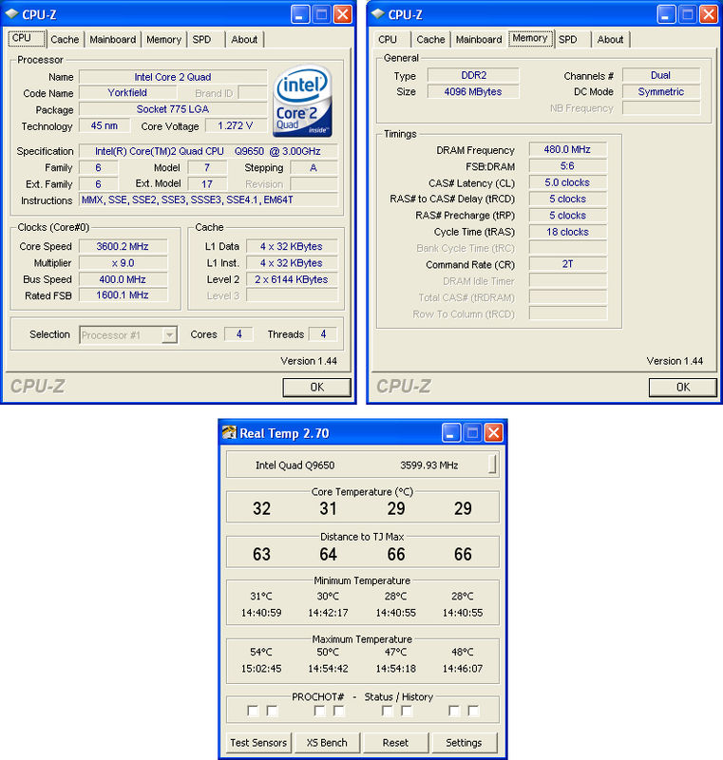Open SPD tab in the memory timings window
723x760 pixels.
pyautogui.click(x=567, y=40)
